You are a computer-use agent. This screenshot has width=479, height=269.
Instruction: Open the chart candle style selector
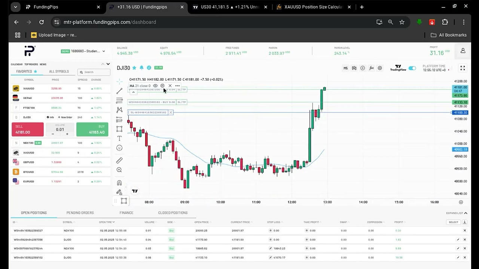(x=354, y=68)
